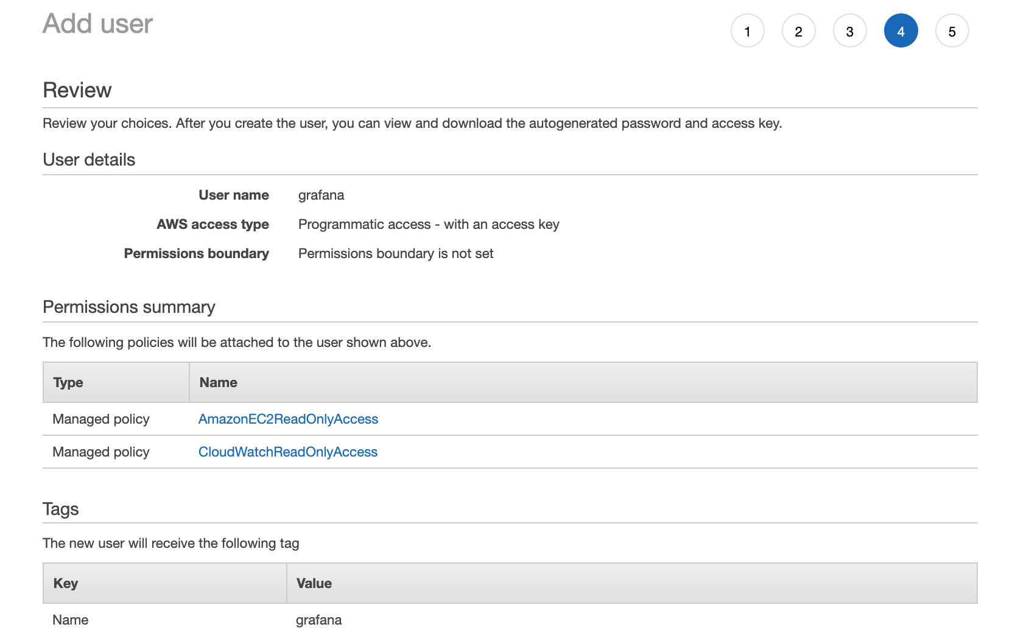The height and width of the screenshot is (644, 1029).
Task: Click the Name column header in policies table
Action: 583,382
